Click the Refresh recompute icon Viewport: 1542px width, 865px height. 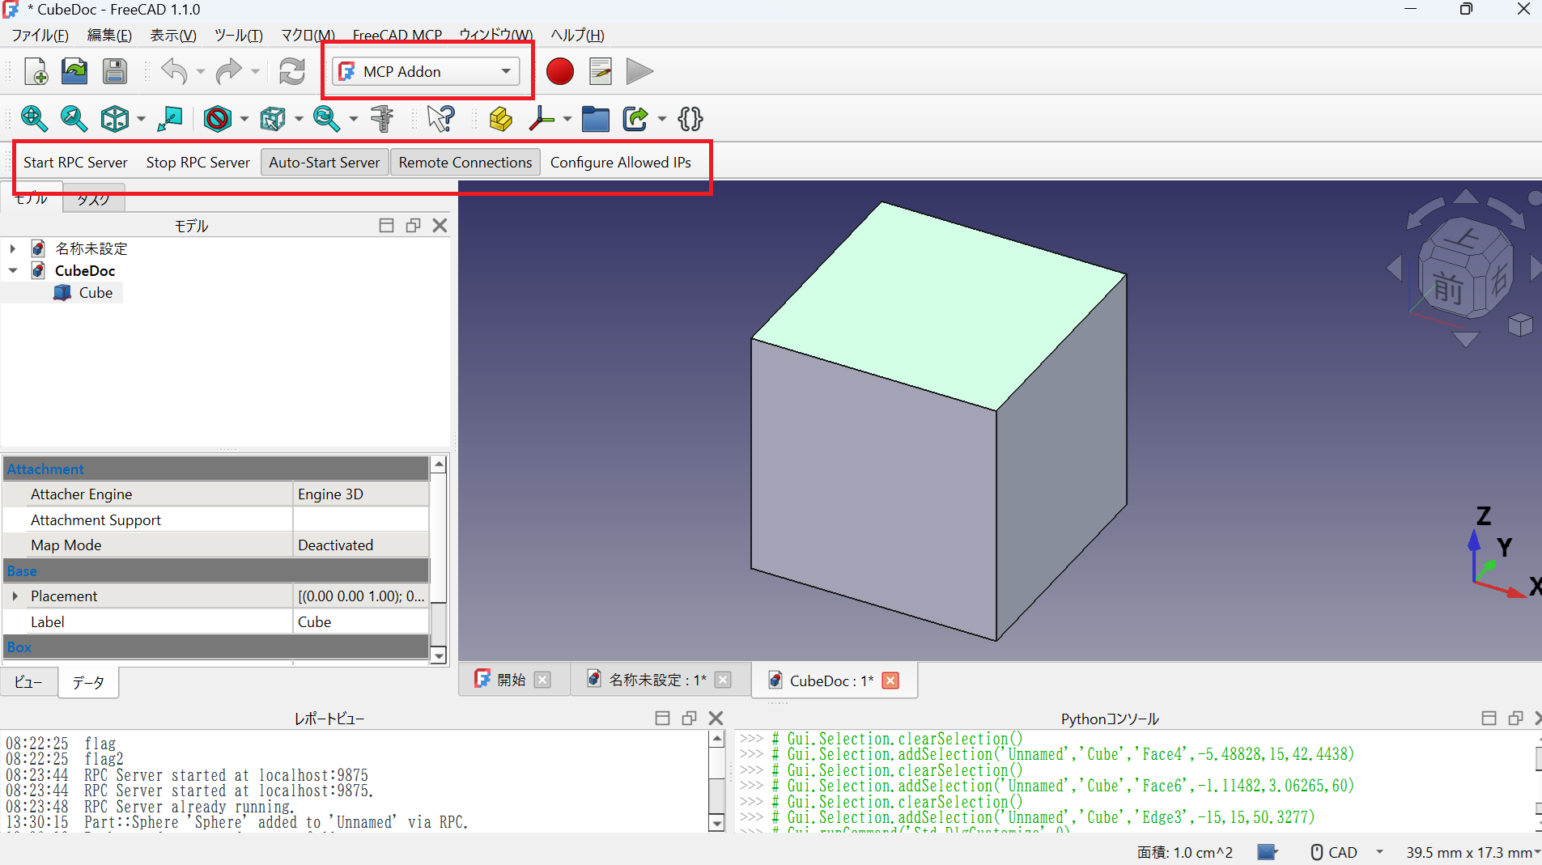click(291, 71)
